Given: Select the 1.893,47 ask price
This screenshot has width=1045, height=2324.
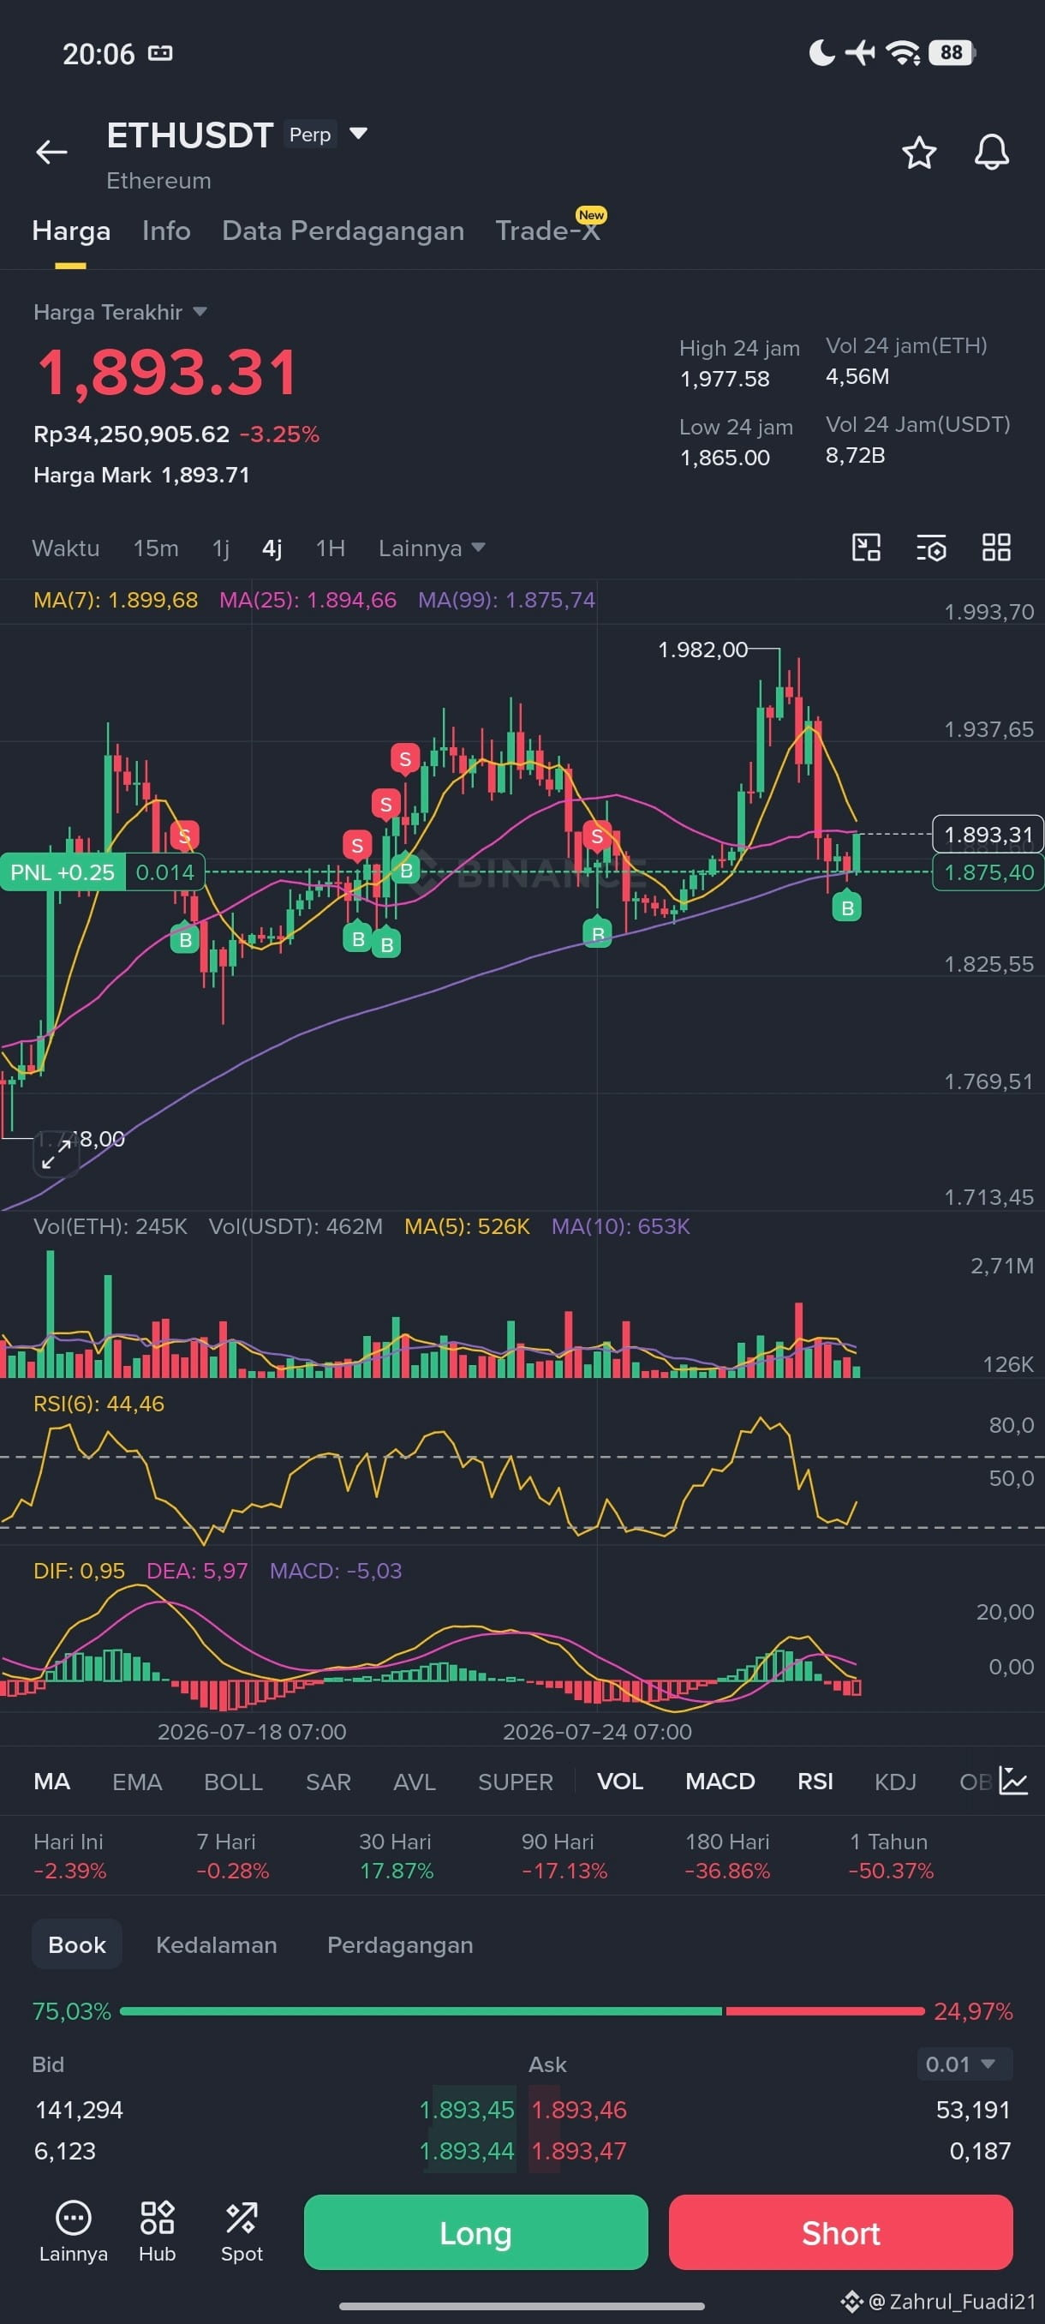Looking at the screenshot, I should [579, 2151].
